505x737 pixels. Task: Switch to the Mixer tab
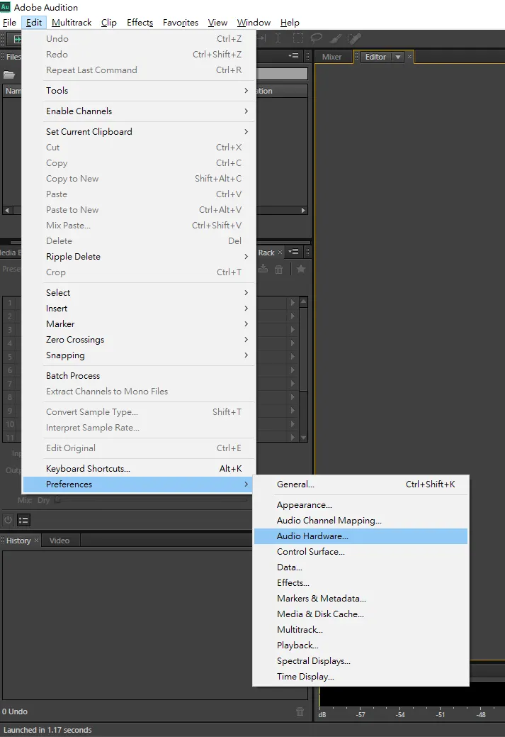coord(331,57)
